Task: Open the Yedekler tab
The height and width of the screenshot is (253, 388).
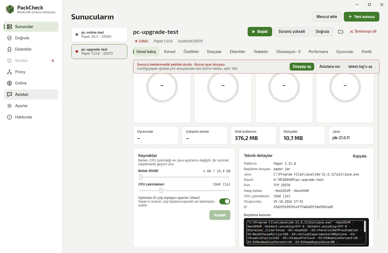Action: click(261, 52)
